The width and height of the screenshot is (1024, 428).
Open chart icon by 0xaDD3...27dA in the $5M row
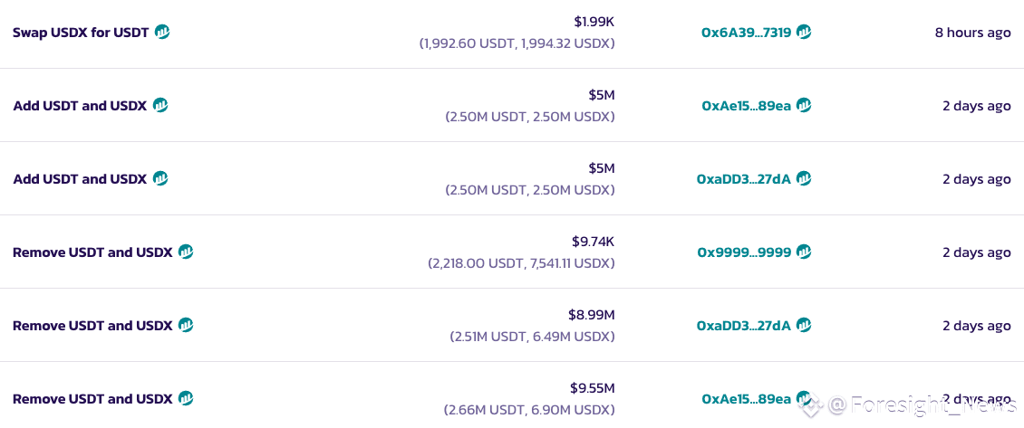pos(804,178)
